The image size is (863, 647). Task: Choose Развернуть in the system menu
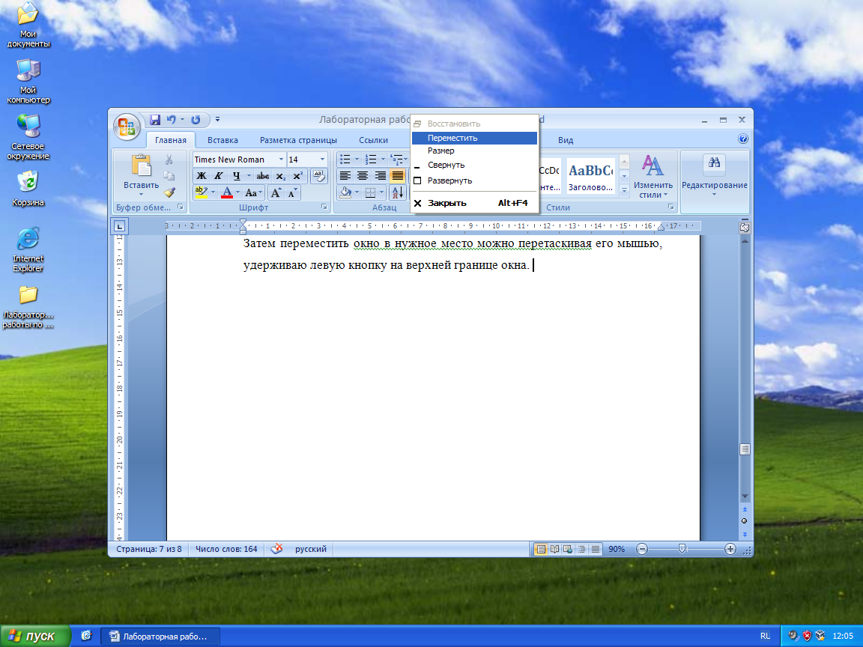point(474,180)
